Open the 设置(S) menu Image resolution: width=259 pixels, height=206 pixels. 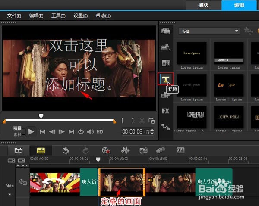click(81, 16)
